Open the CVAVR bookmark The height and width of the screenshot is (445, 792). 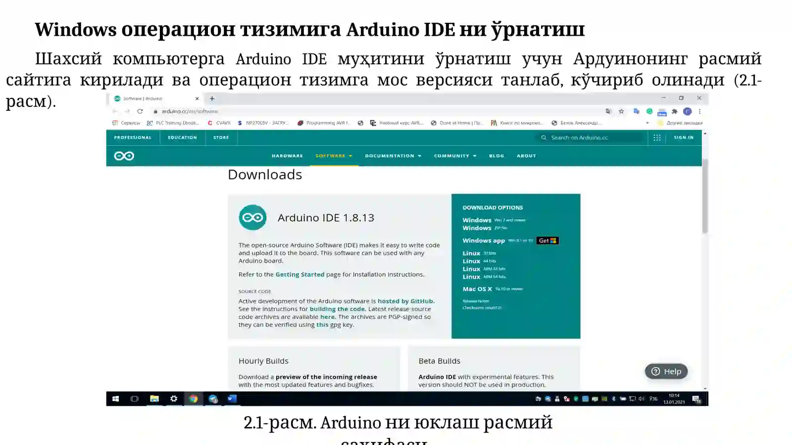coord(219,123)
